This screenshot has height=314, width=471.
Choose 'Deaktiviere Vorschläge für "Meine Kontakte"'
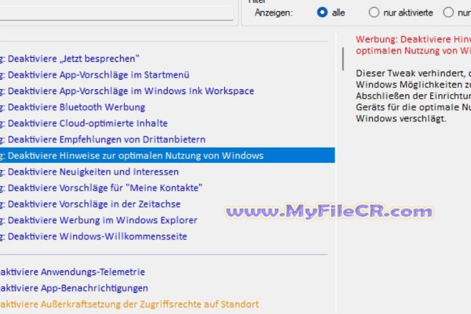(x=105, y=188)
